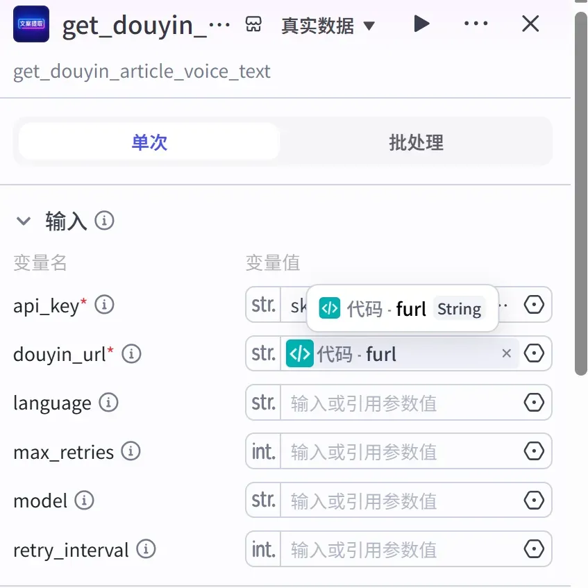The width and height of the screenshot is (588, 588).
Task: Click the get_douyin plugin logo icon
Action: tap(31, 24)
